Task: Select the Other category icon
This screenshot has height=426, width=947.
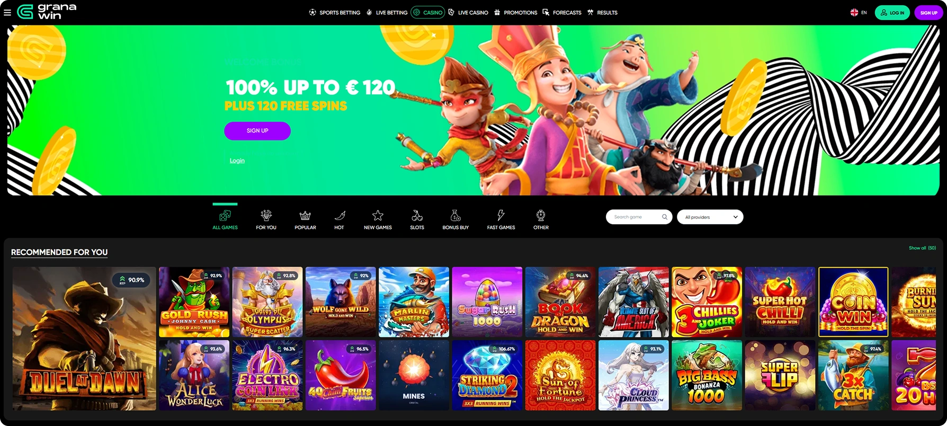Action: [x=541, y=215]
